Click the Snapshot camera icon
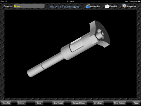This screenshot has width=141, height=106. coord(124,6)
